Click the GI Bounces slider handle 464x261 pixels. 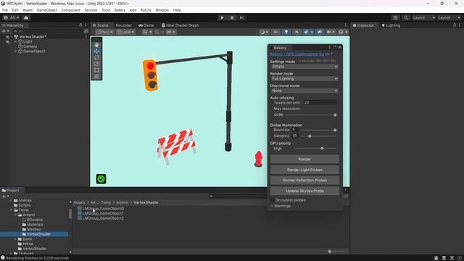tap(335, 130)
